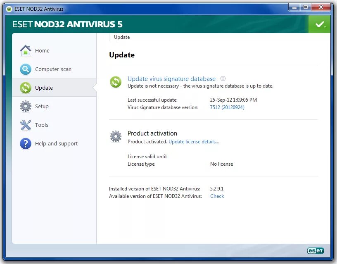
Task: Select the Update menu item
Action: tap(54, 88)
